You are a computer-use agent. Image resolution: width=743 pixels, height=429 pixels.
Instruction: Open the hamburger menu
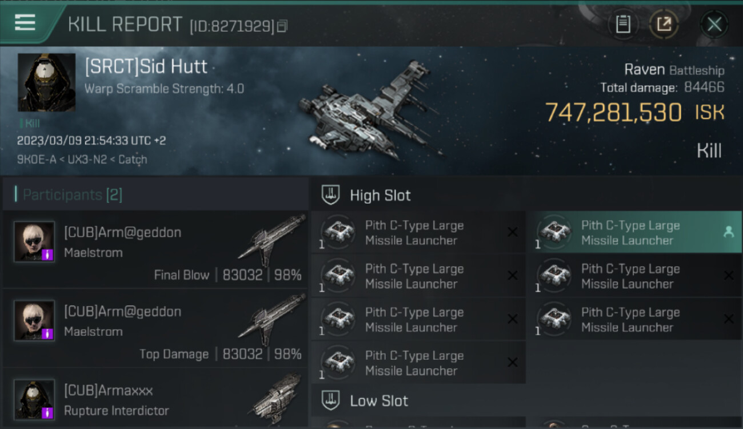click(26, 23)
